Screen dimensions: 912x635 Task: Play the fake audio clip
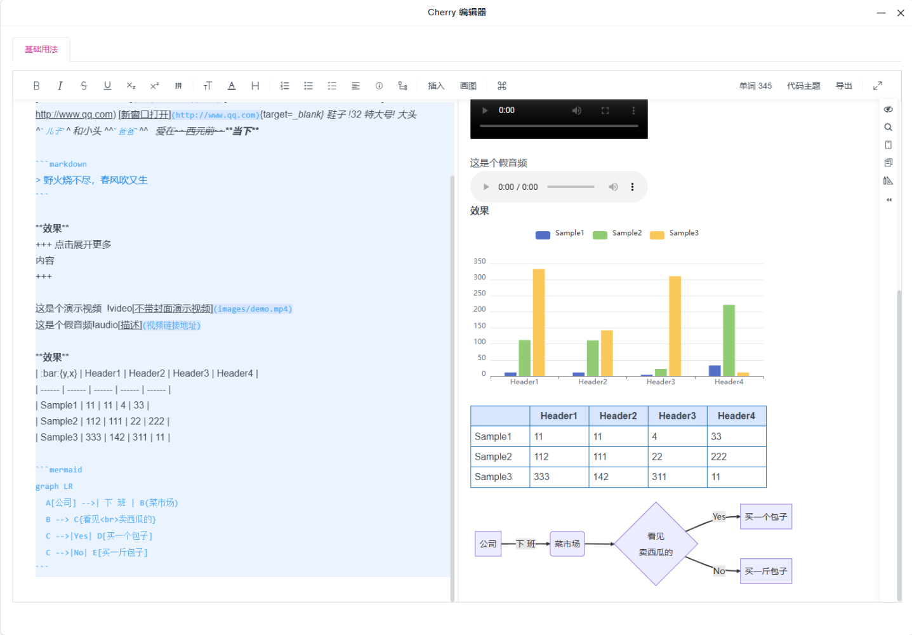click(x=486, y=187)
